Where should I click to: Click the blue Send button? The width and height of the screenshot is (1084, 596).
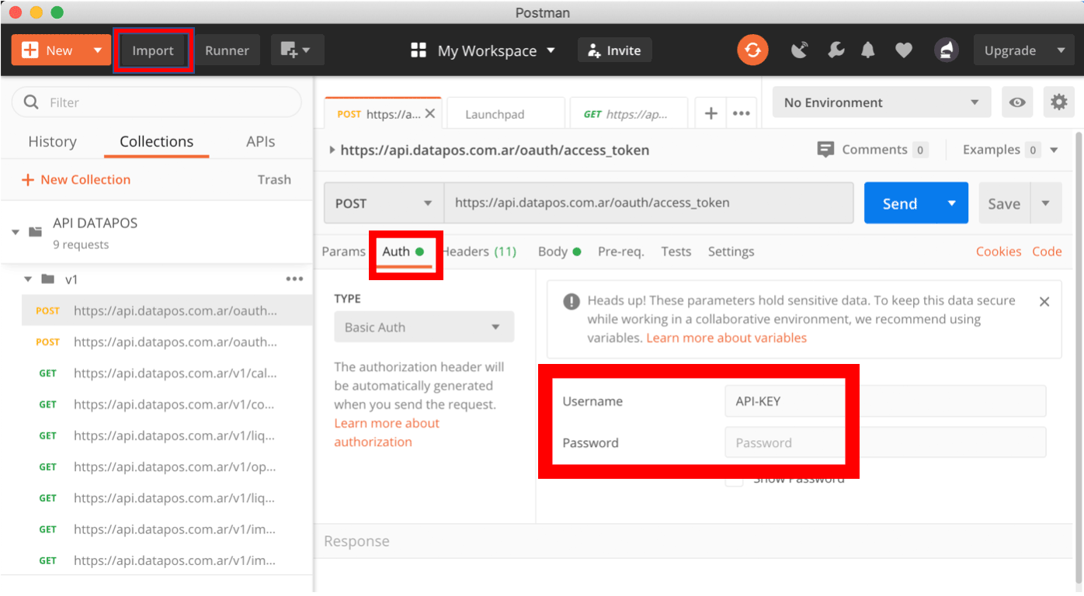point(900,203)
